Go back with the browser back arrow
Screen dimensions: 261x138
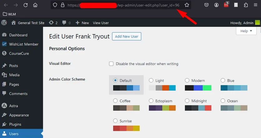[6, 5]
